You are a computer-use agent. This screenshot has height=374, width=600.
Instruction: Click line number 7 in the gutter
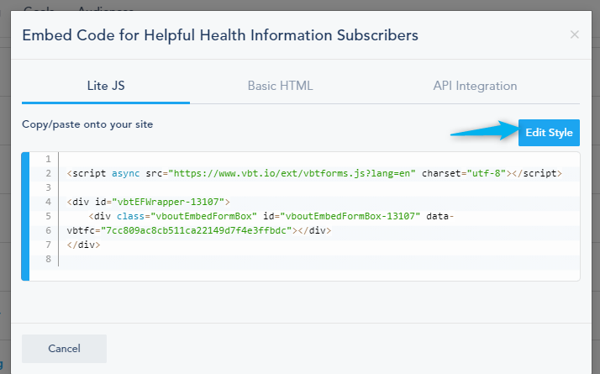tap(48, 245)
